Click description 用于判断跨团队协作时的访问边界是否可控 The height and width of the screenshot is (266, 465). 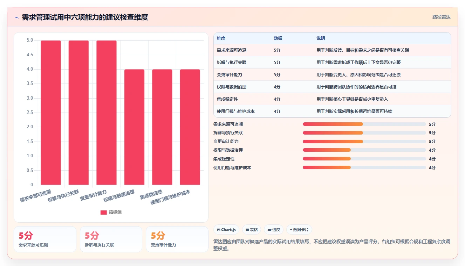[356, 87]
